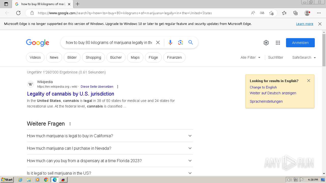Select the Finanzen filter tab

[x=174, y=57]
